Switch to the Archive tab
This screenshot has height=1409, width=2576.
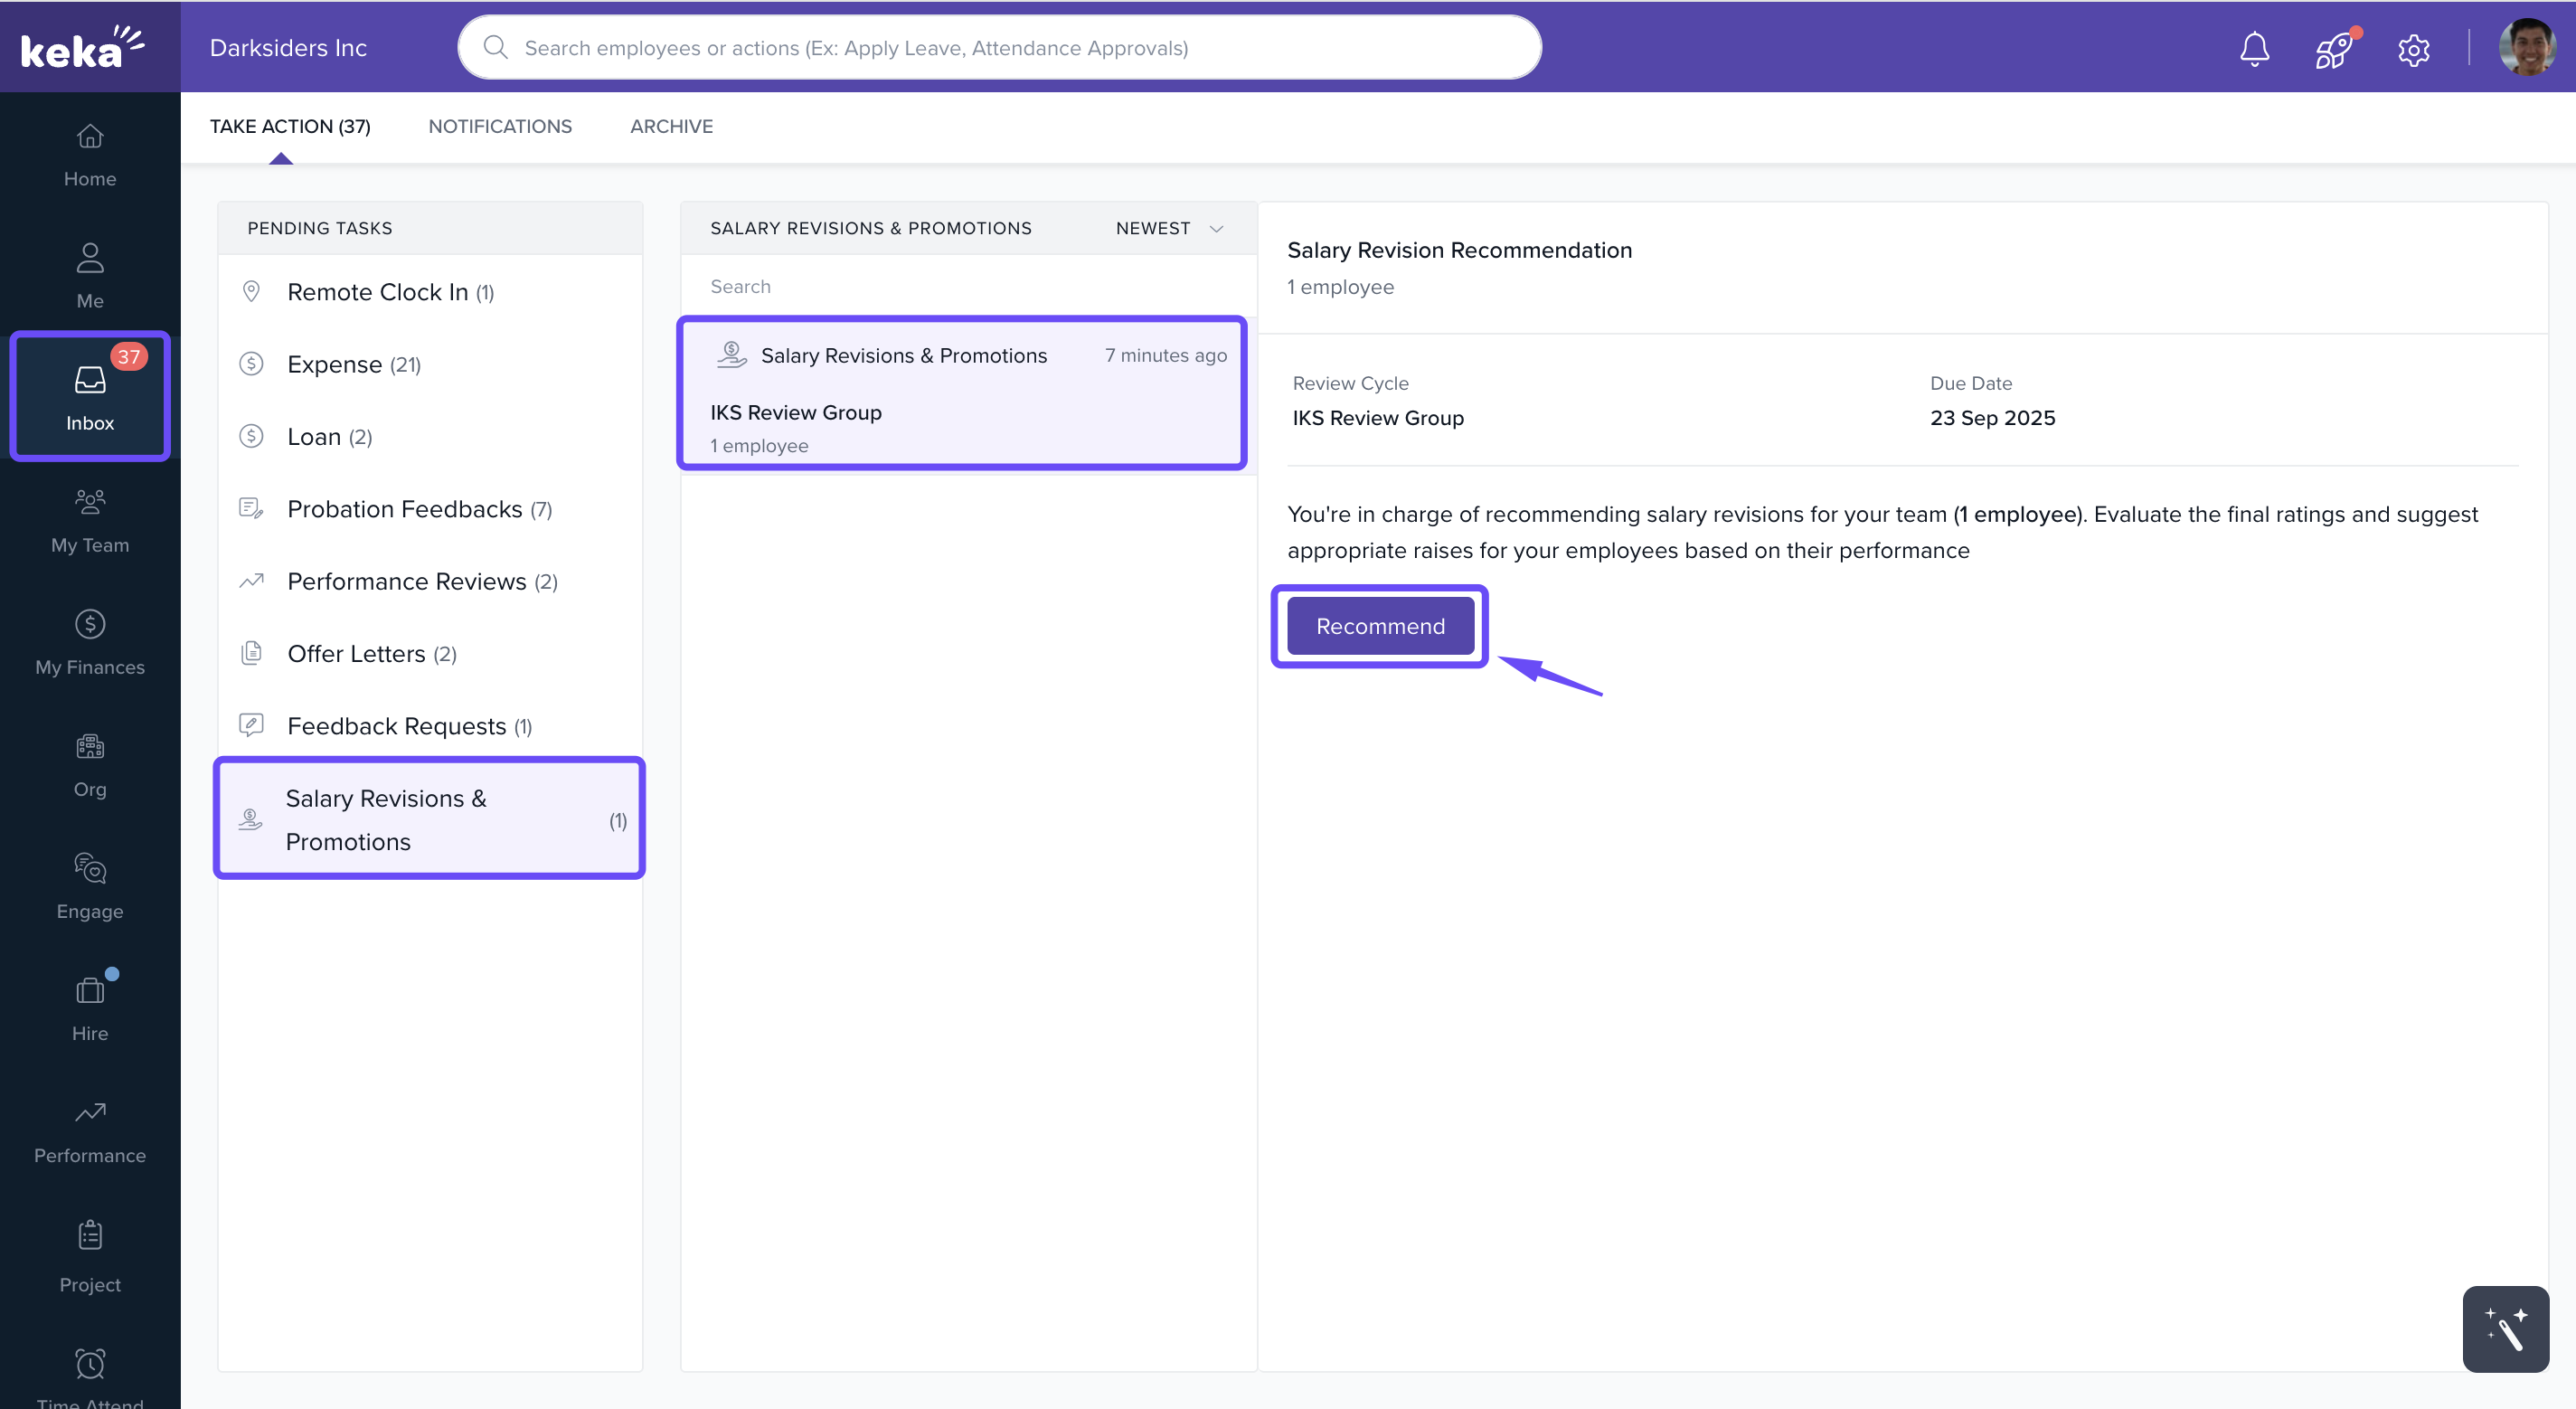671,126
